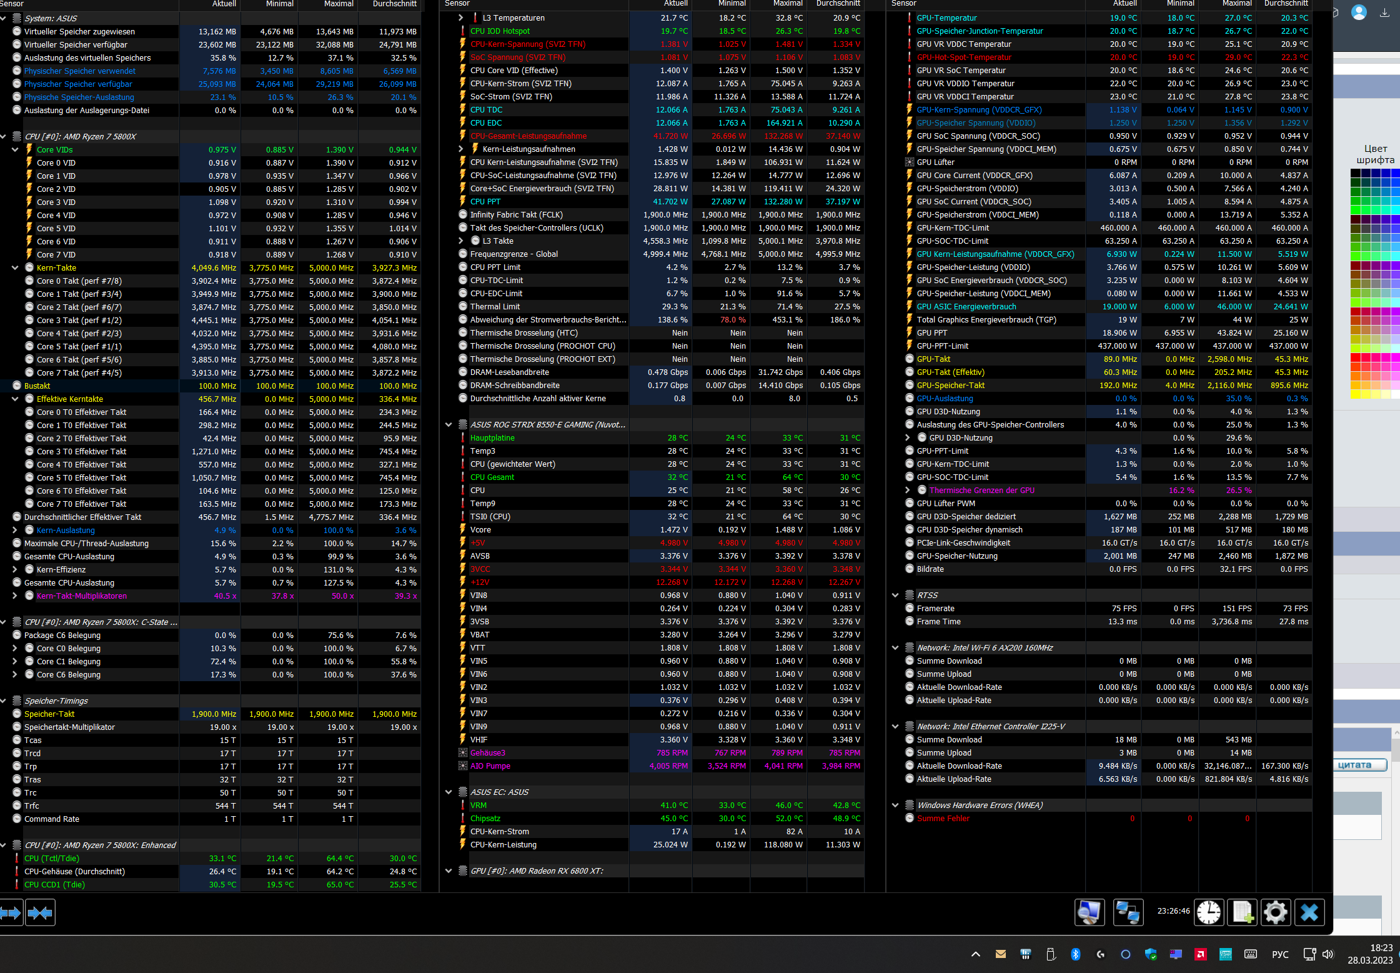Click the Durchschnitt header in left panel
Screen dimensions: 1400x973
(394, 4)
